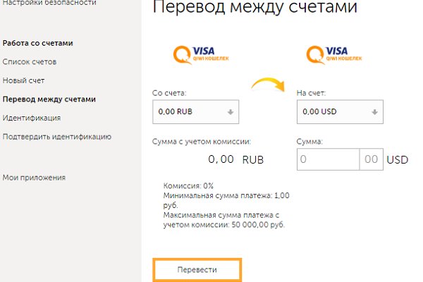Click the 'Перевод между счетами' page heading
The image size is (423, 282).
255,8
